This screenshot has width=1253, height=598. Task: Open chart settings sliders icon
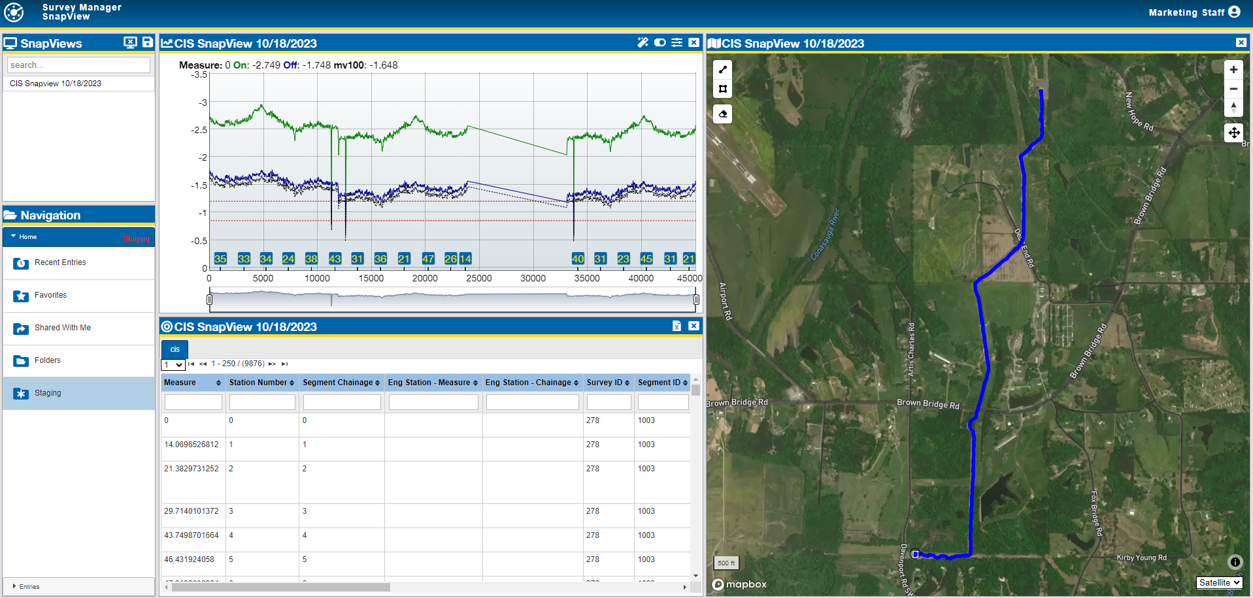tap(677, 42)
